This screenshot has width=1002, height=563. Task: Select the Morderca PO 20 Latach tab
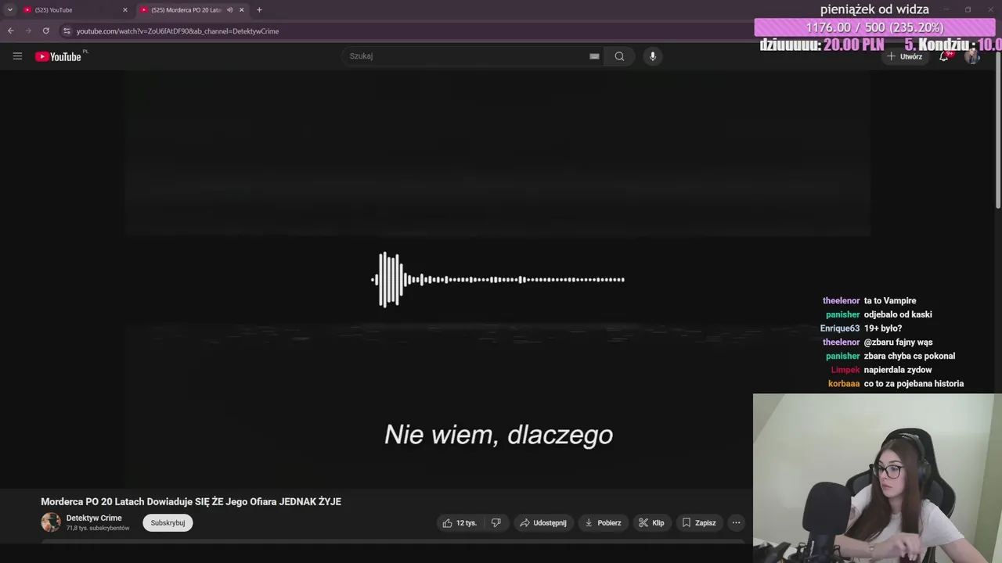pyautogui.click(x=188, y=10)
